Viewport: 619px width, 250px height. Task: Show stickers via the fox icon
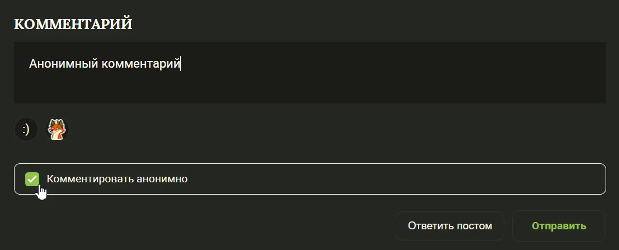(56, 130)
